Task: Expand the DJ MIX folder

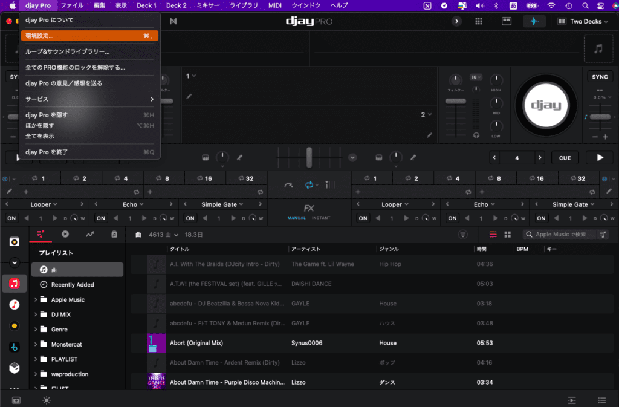Action: click(36, 314)
